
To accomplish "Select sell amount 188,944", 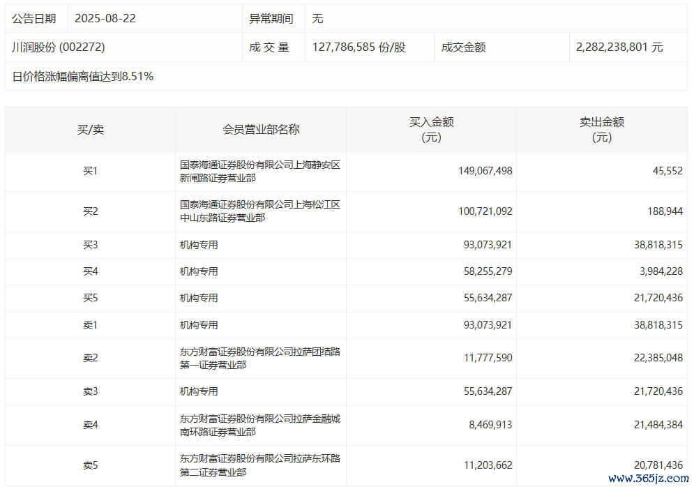I will [x=665, y=211].
